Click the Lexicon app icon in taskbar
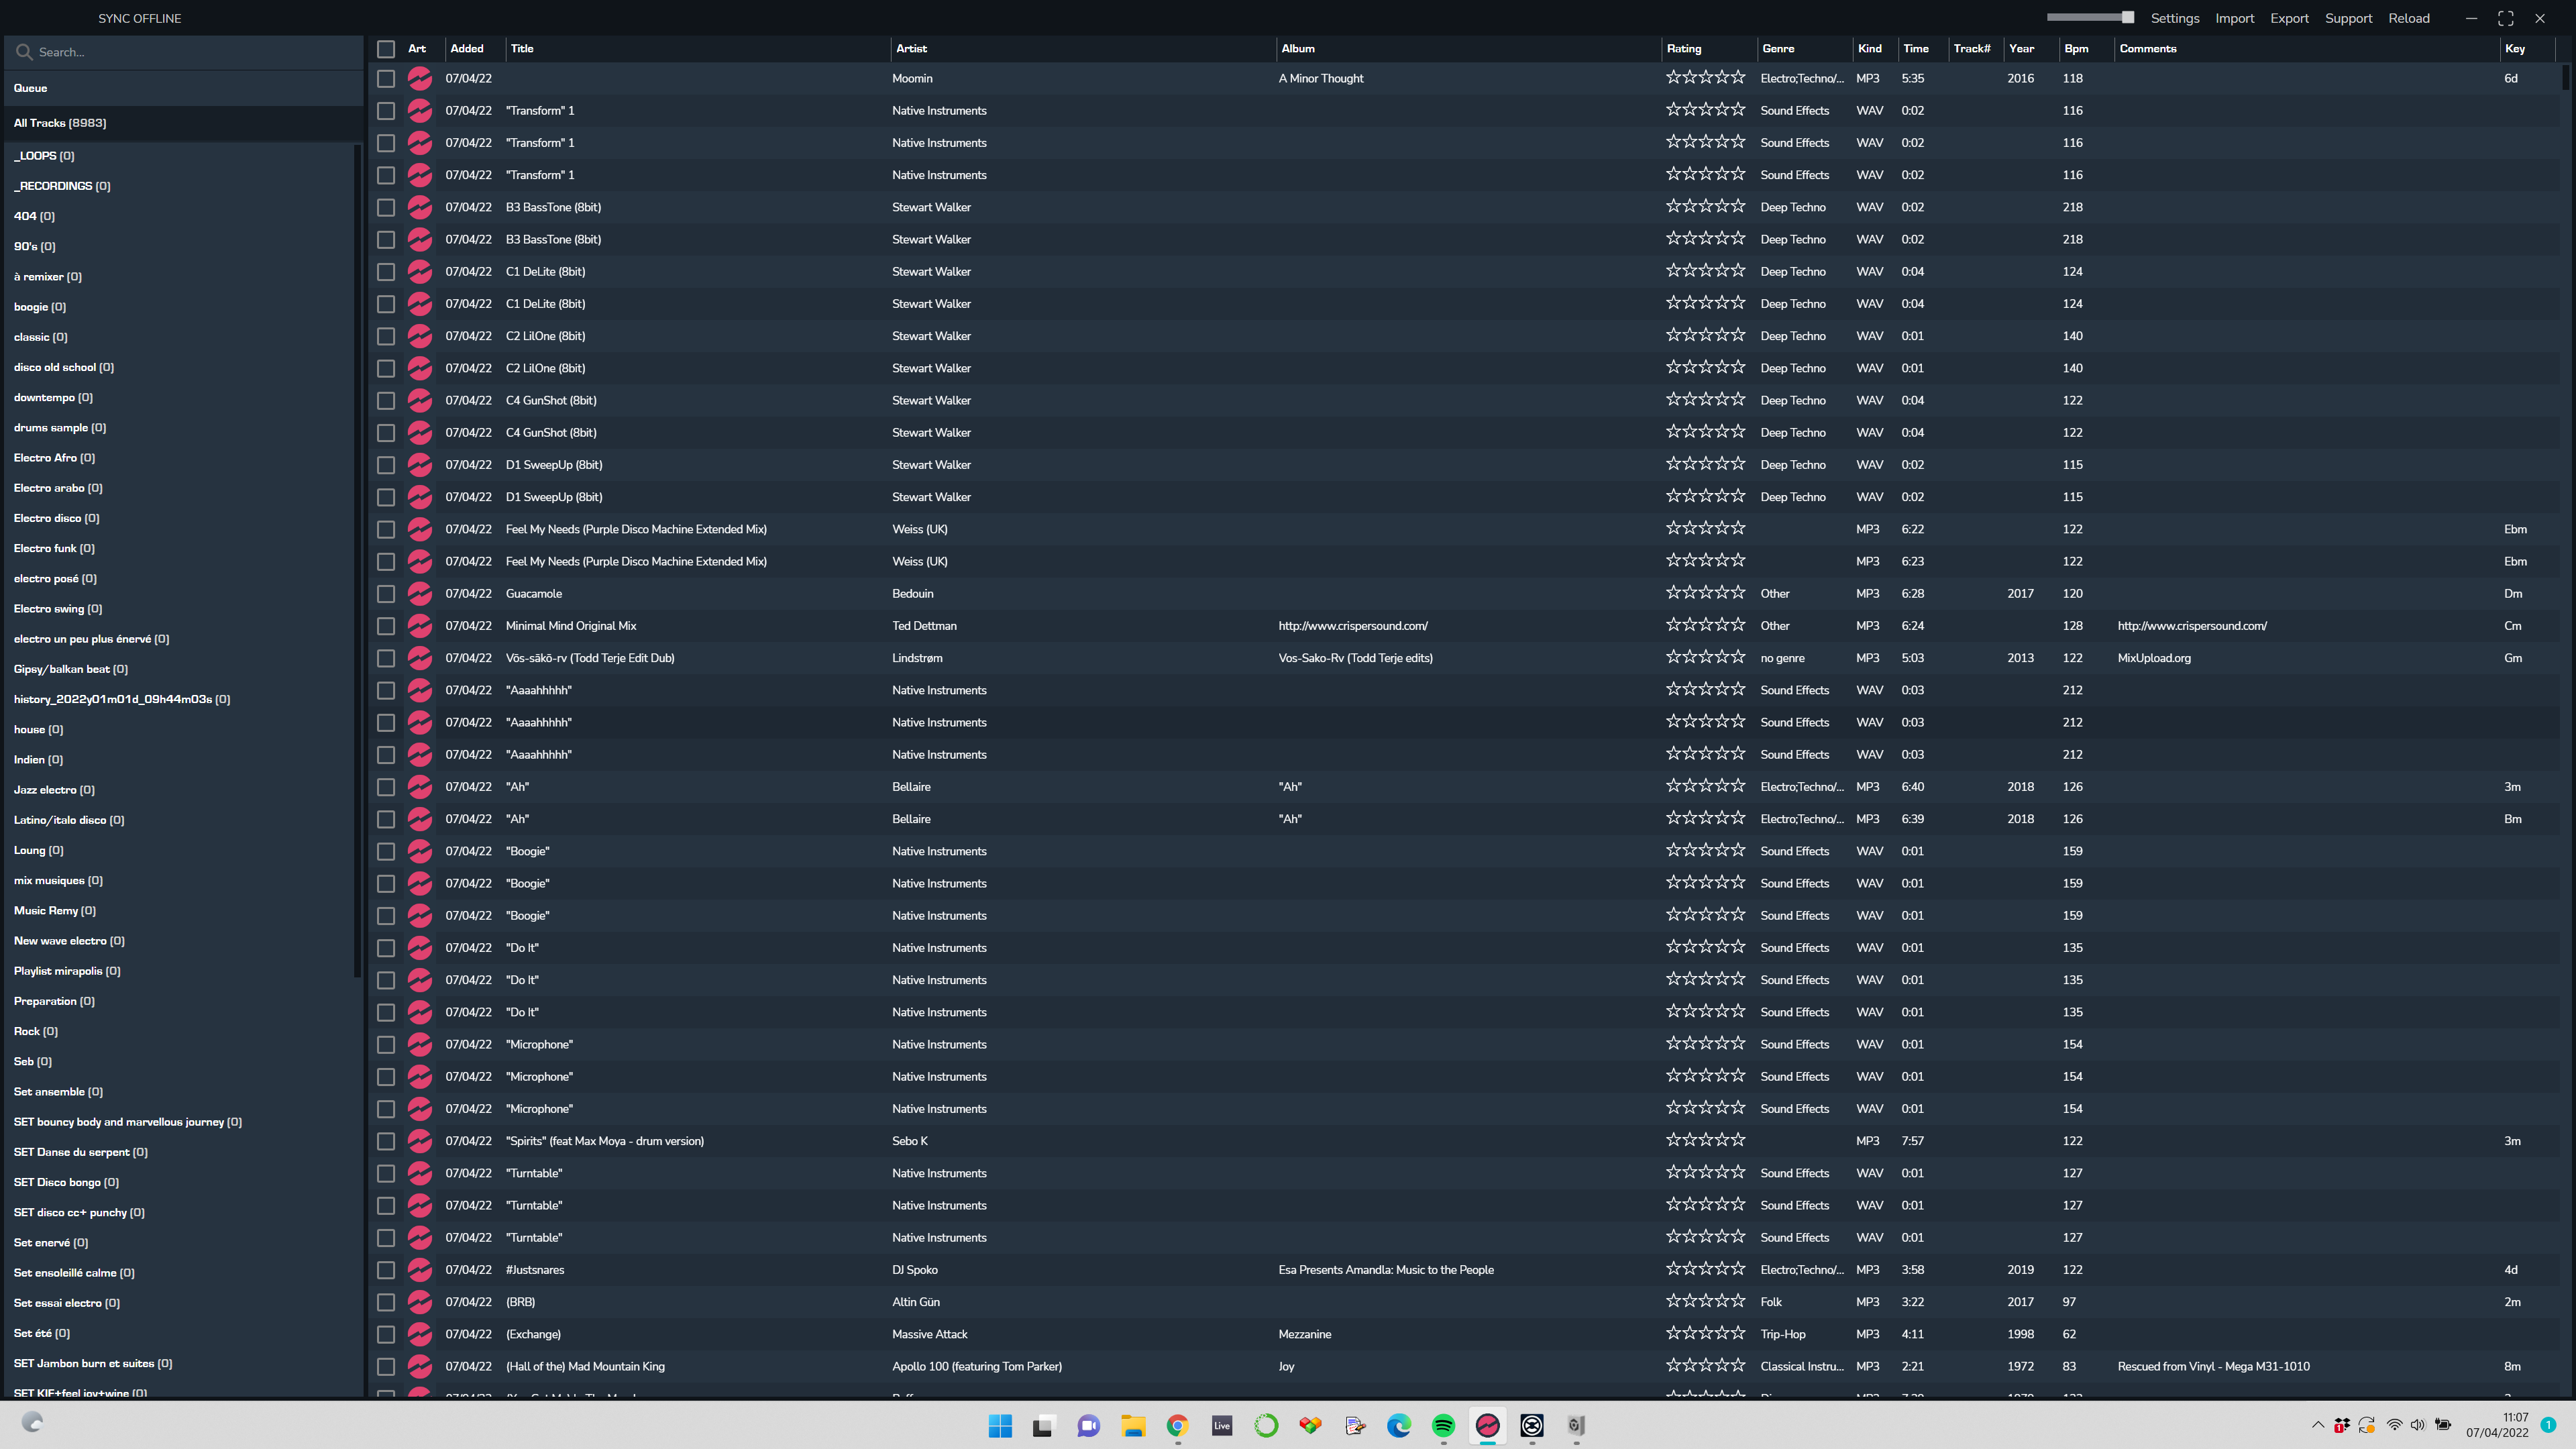The height and width of the screenshot is (1449, 2576). [x=1488, y=1425]
